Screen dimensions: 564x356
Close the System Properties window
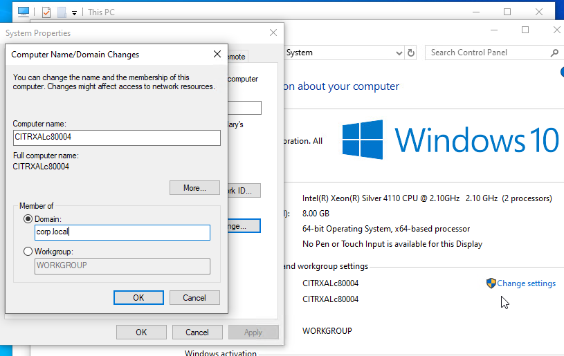point(273,32)
